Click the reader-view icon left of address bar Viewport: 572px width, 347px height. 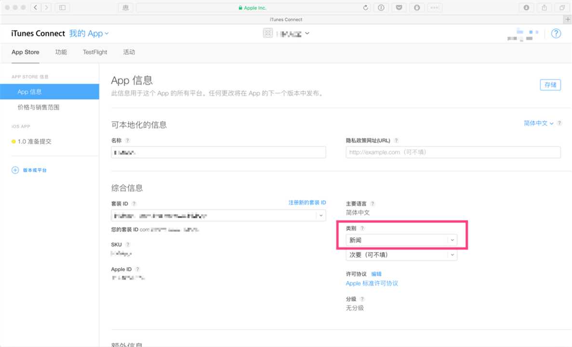(x=125, y=7)
